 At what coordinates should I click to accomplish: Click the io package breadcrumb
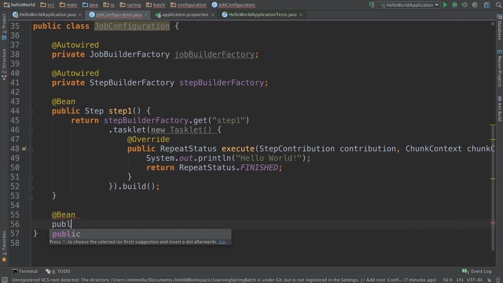109,5
